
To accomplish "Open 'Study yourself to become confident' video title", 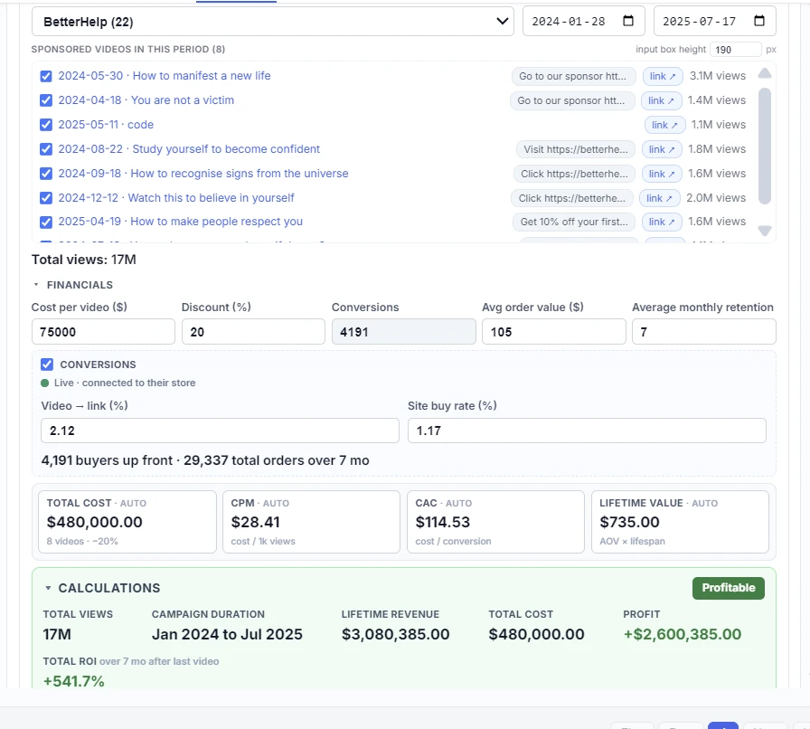I will (189, 149).
